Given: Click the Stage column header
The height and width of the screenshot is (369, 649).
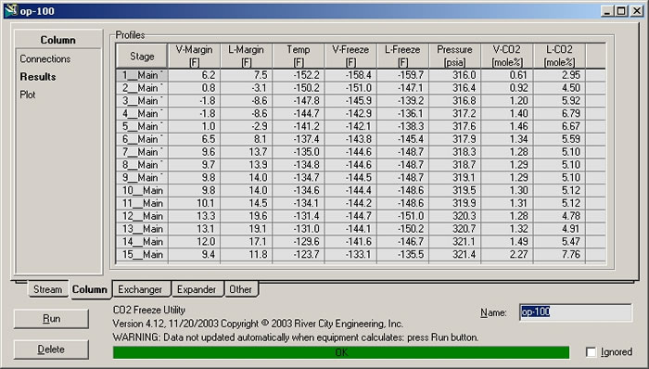Looking at the screenshot, I should click(x=142, y=56).
